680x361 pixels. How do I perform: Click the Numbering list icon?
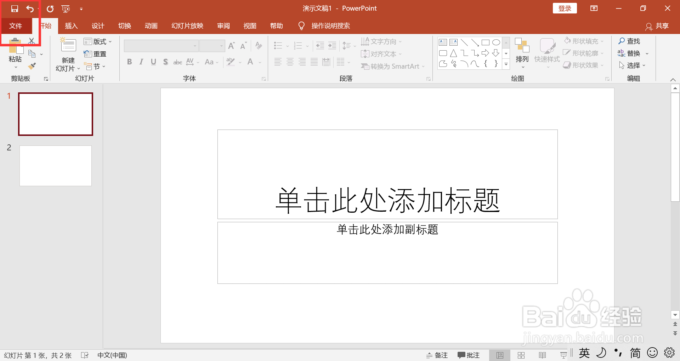point(298,46)
